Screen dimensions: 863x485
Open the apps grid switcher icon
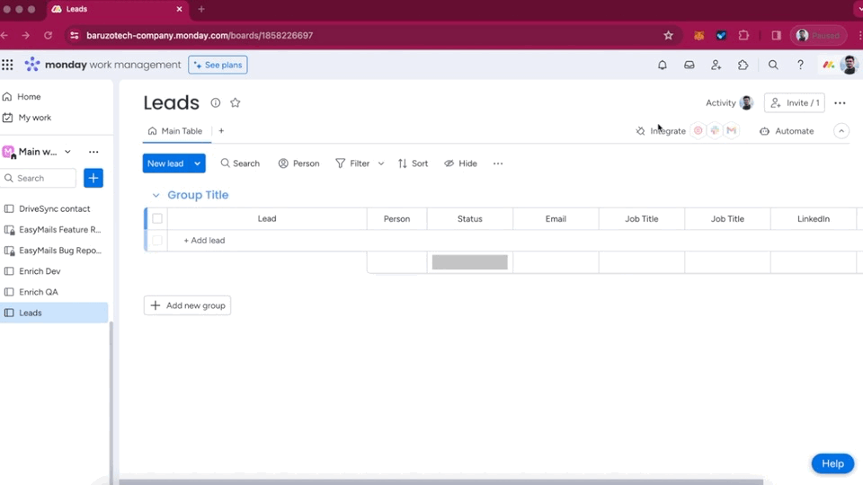point(7,65)
